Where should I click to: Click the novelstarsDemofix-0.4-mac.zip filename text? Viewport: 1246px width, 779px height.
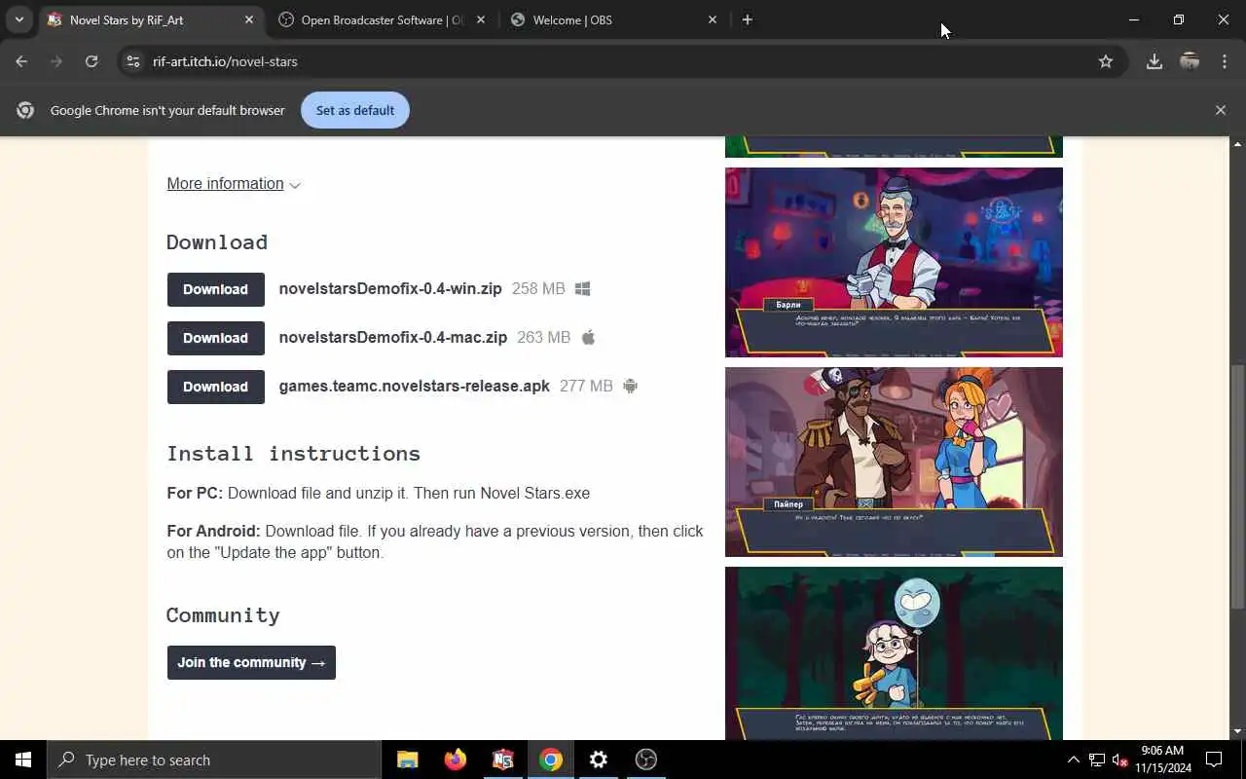click(393, 337)
